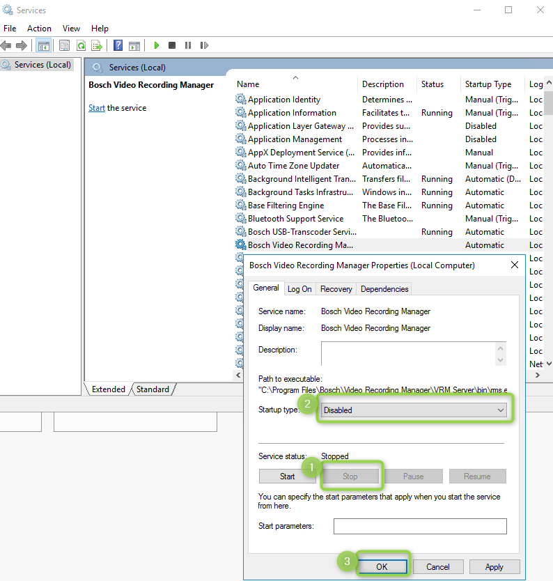Viewport: 553px width, 581px height.
Task: Click the Forward arrow in the toolbar
Action: tap(22, 45)
